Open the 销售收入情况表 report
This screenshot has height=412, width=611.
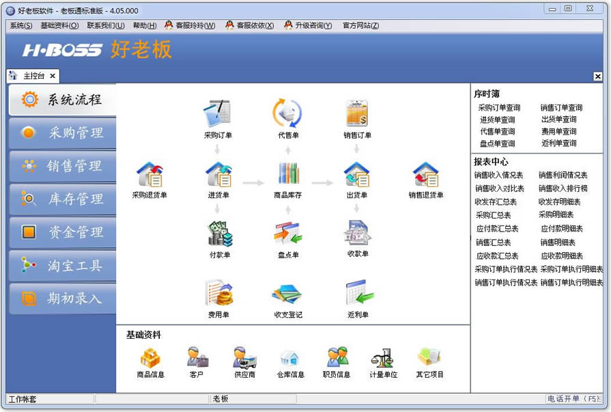(x=499, y=175)
